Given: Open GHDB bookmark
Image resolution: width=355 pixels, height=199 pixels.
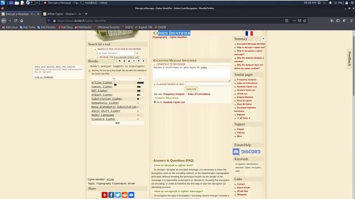Looking at the screenshot, I should tap(160, 27).
